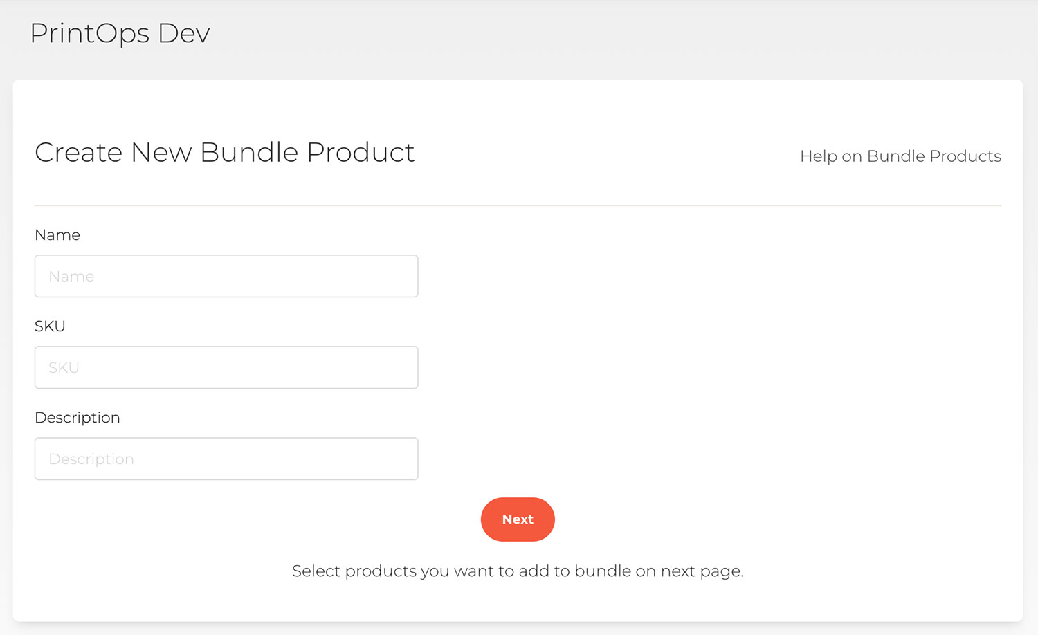The image size is (1038, 635).
Task: Open the Help on Bundle Products link
Action: pos(900,156)
